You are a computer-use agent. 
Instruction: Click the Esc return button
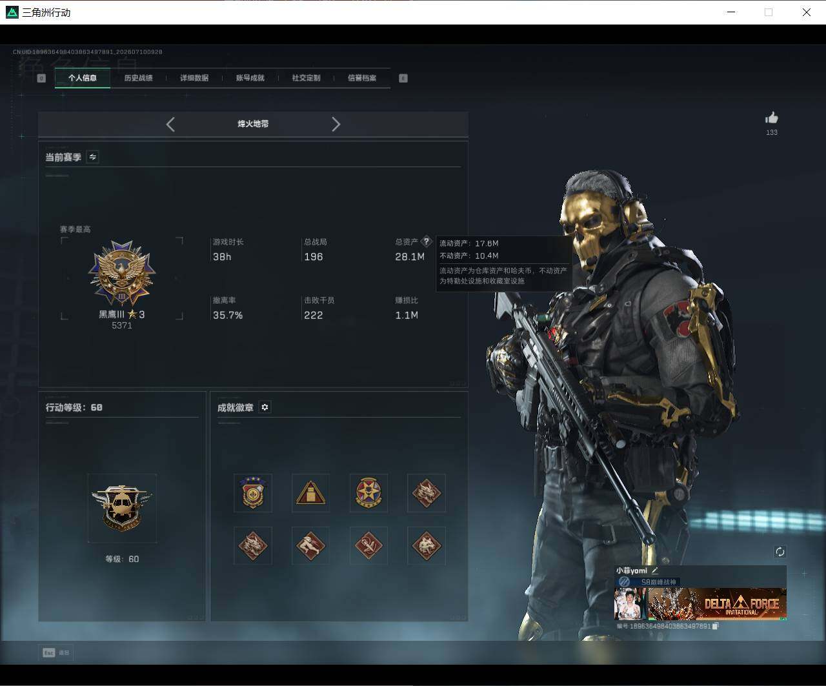click(x=55, y=652)
